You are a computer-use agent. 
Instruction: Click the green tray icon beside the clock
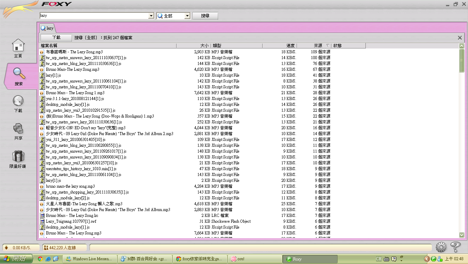(x=434, y=259)
